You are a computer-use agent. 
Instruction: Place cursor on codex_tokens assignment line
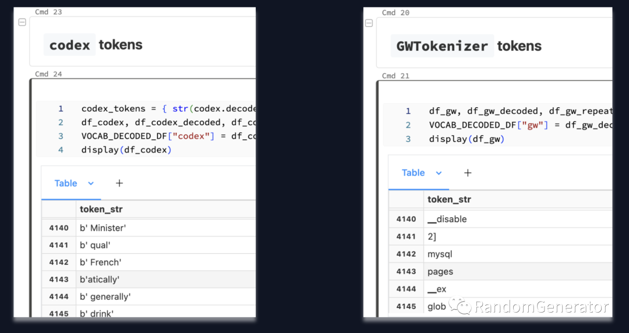(x=168, y=109)
